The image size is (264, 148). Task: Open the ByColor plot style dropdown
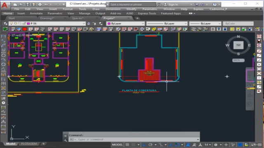point(238,23)
